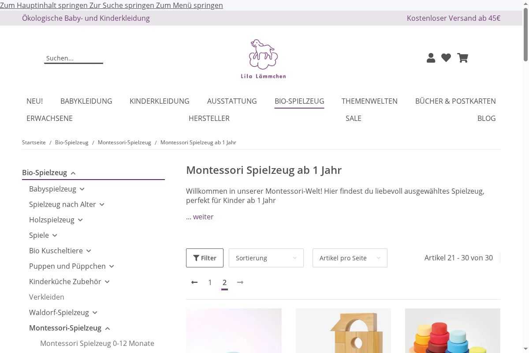Open the shopping cart icon
Viewport: 529px width, 353px height.
462,58
